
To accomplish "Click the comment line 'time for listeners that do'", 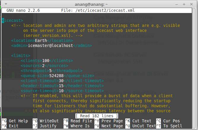I will [x=102, y=106].
